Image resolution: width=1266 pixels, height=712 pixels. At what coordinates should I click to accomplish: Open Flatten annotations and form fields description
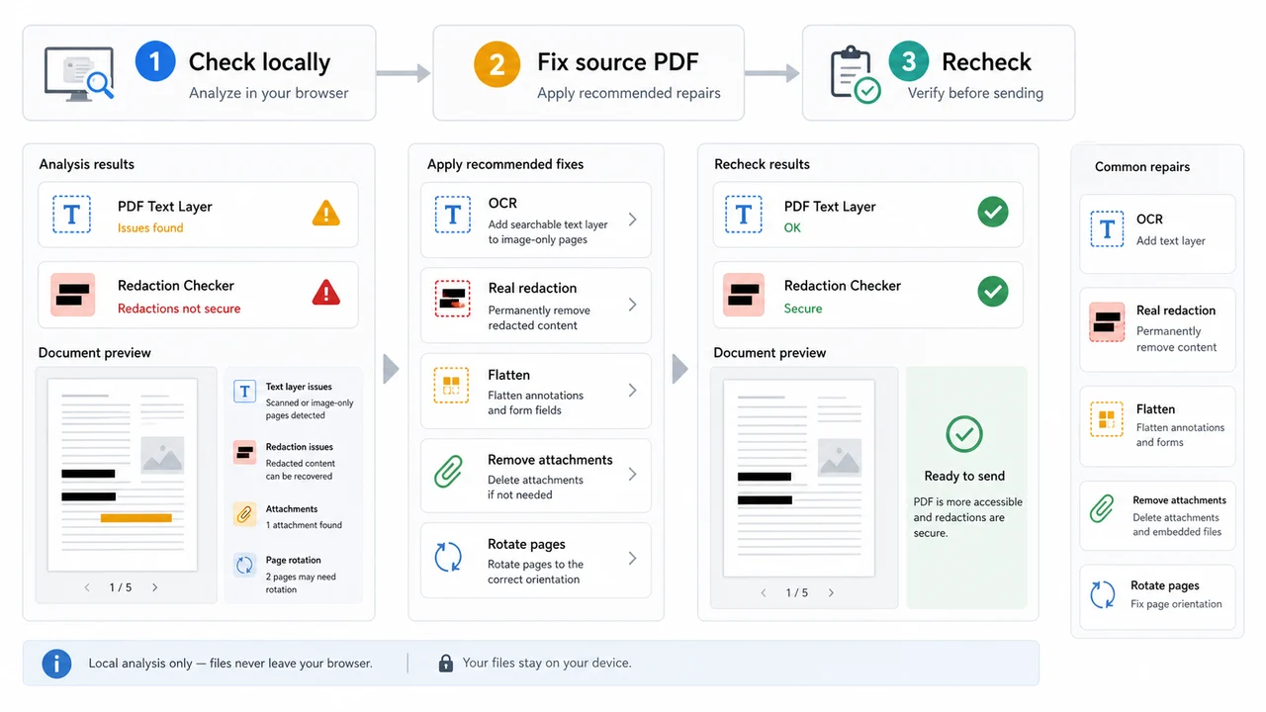coord(535,402)
